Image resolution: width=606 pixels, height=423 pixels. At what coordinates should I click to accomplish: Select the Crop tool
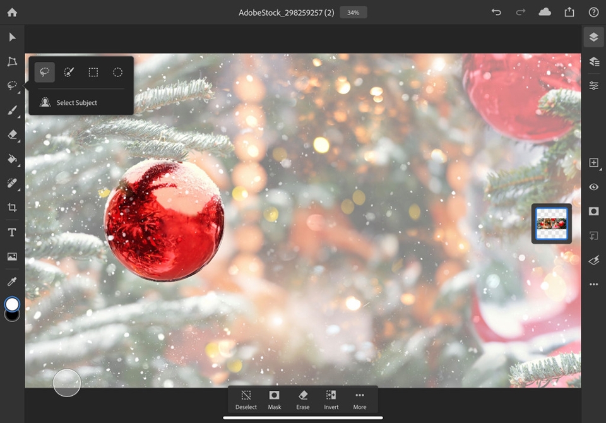tap(11, 208)
